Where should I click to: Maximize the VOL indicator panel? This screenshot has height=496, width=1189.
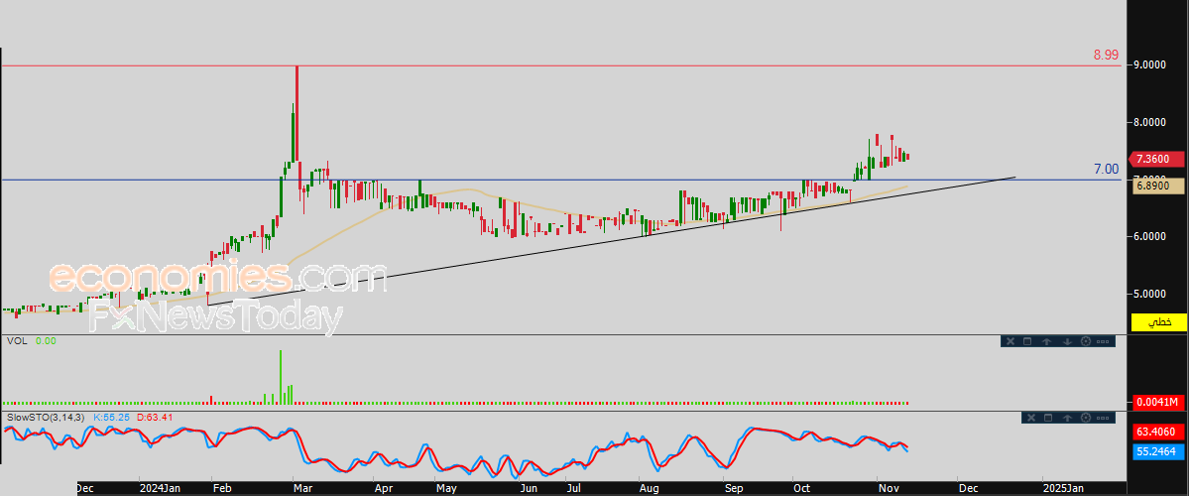[x=1028, y=341]
